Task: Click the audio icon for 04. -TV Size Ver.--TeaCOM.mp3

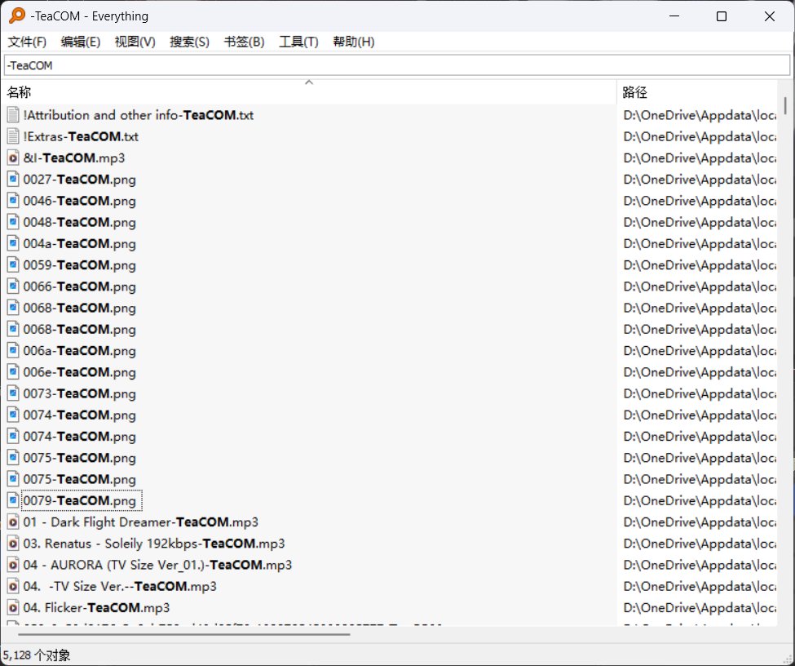Action: coord(13,586)
